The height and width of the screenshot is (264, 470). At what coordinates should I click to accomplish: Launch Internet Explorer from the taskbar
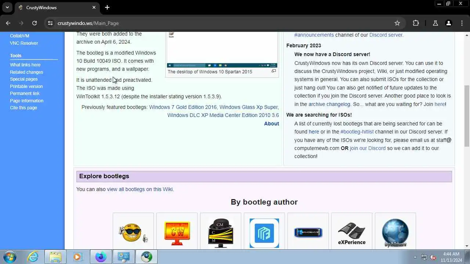(x=33, y=257)
